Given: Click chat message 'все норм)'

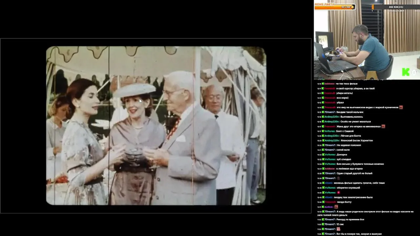Looking at the screenshot, I should tap(342, 98).
